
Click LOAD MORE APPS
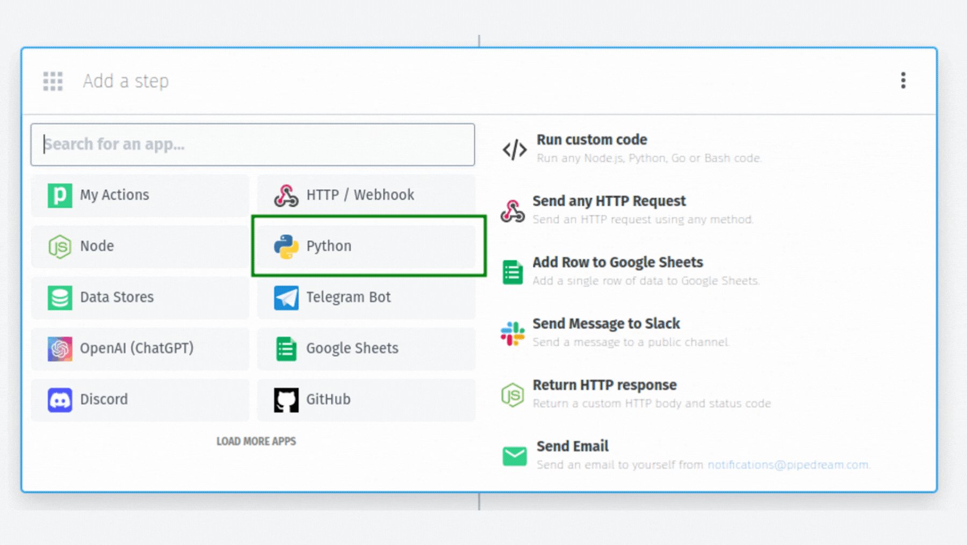coord(256,441)
